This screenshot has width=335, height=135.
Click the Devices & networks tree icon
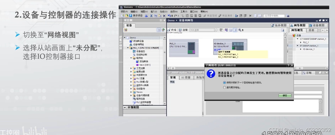pos(131,44)
